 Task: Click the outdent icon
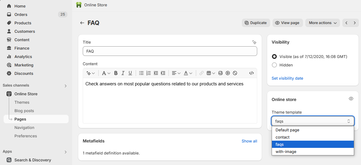[156, 73]
